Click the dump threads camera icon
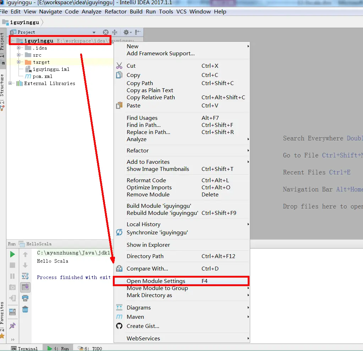This screenshot has height=351, width=363. point(12,287)
